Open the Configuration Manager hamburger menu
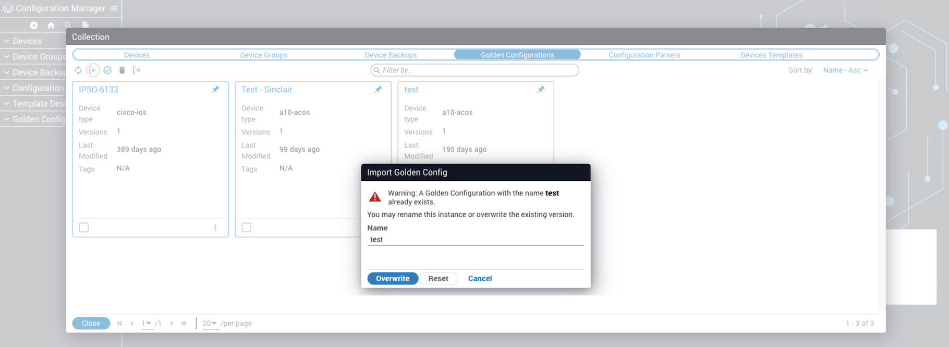Image resolution: width=949 pixels, height=347 pixels. [114, 8]
